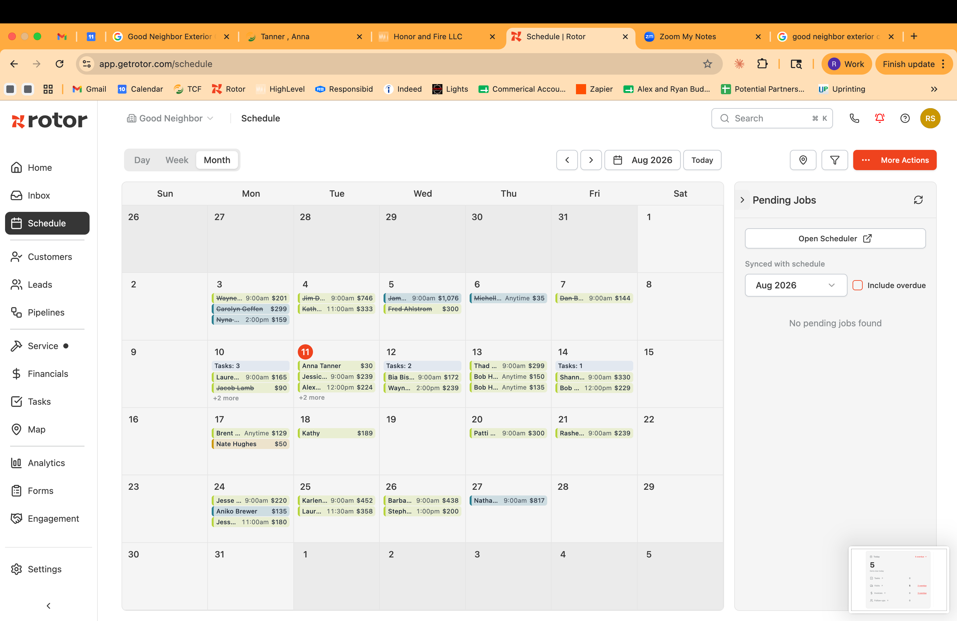This screenshot has width=957, height=621.
Task: Open Anna Tanner $30 job
Action: 336,366
